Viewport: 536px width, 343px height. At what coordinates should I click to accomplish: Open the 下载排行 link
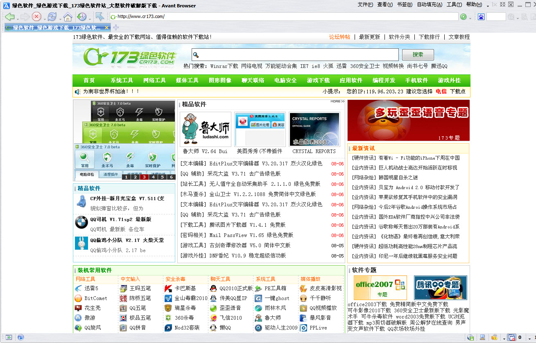(429, 37)
